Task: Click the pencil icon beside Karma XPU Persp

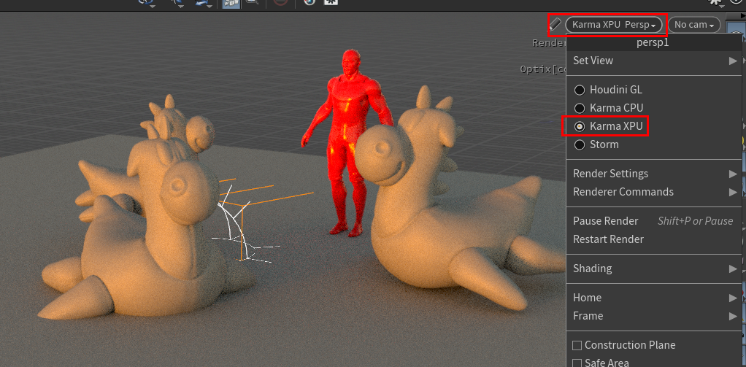Action: pos(555,23)
